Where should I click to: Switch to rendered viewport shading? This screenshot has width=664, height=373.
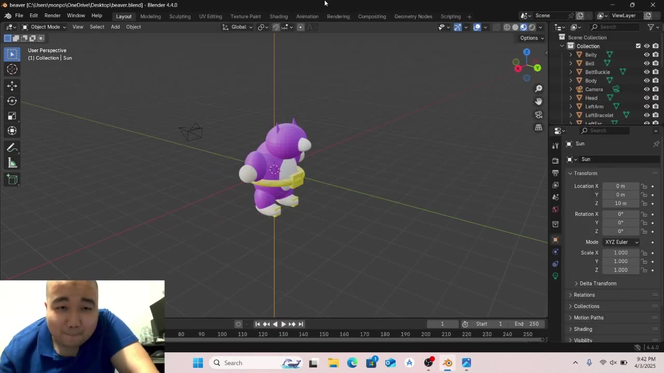tap(532, 27)
